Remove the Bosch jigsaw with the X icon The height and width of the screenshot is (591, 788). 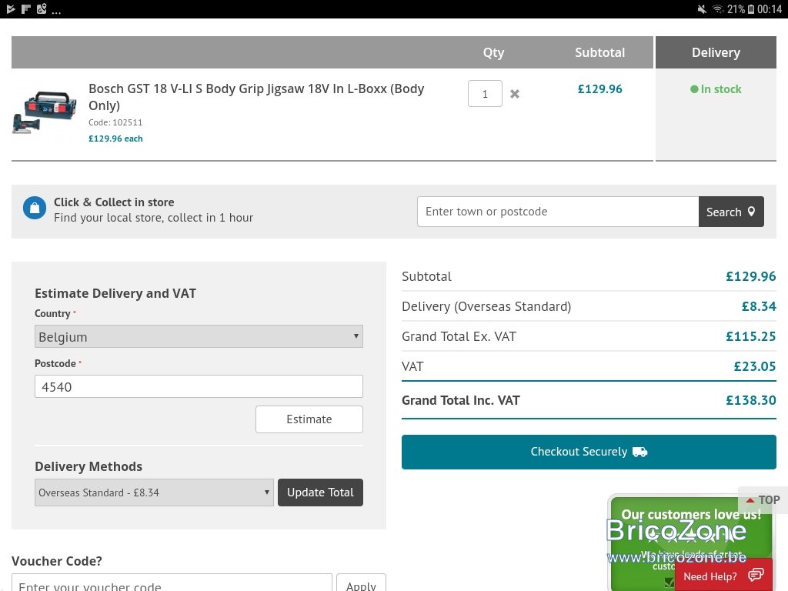coord(515,94)
